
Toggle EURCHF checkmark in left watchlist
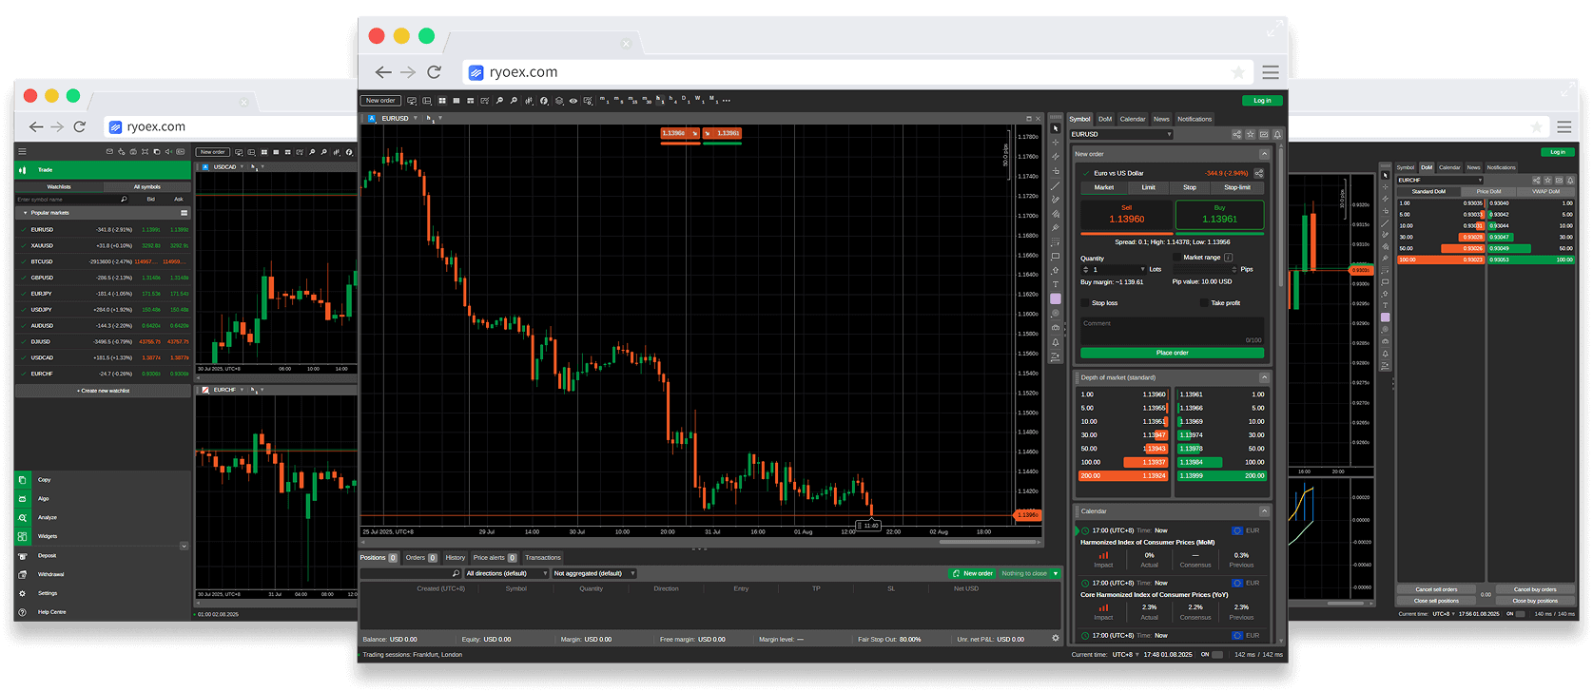tap(23, 374)
